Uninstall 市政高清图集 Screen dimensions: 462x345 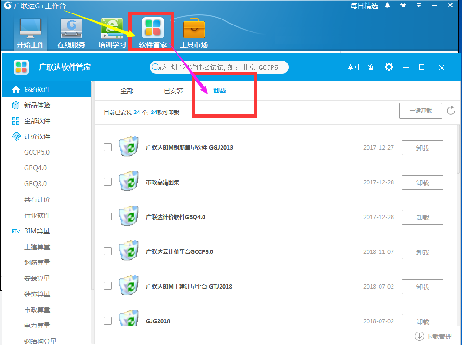coord(423,182)
